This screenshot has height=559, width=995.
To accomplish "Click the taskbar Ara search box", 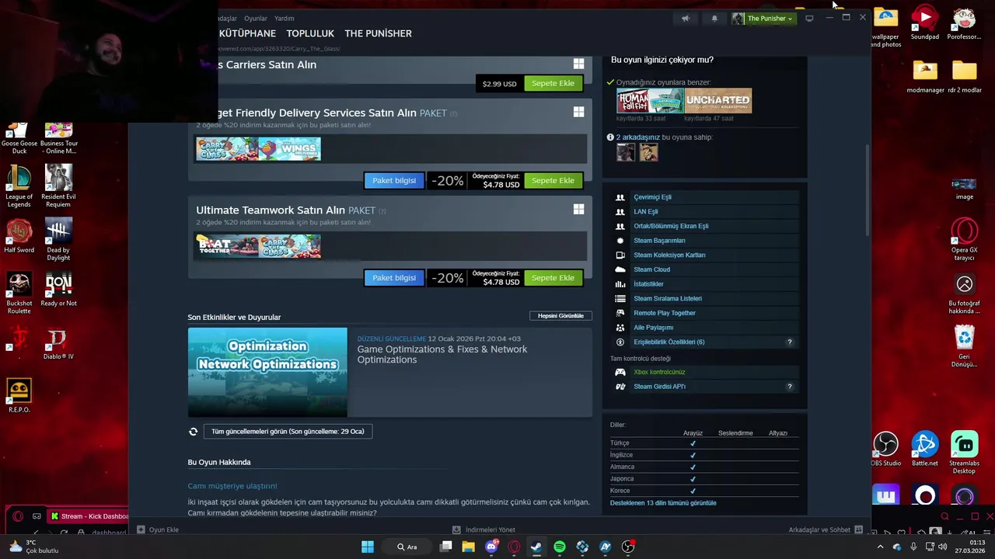I will tap(407, 547).
